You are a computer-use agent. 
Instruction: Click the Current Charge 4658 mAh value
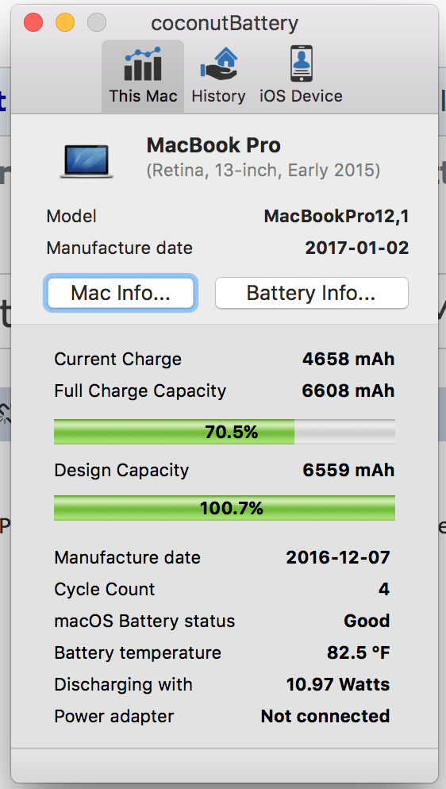click(348, 360)
